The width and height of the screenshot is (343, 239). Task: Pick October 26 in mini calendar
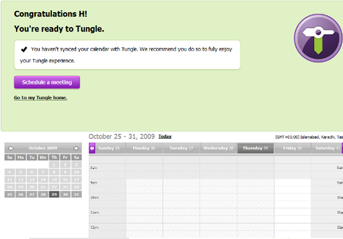20,194
